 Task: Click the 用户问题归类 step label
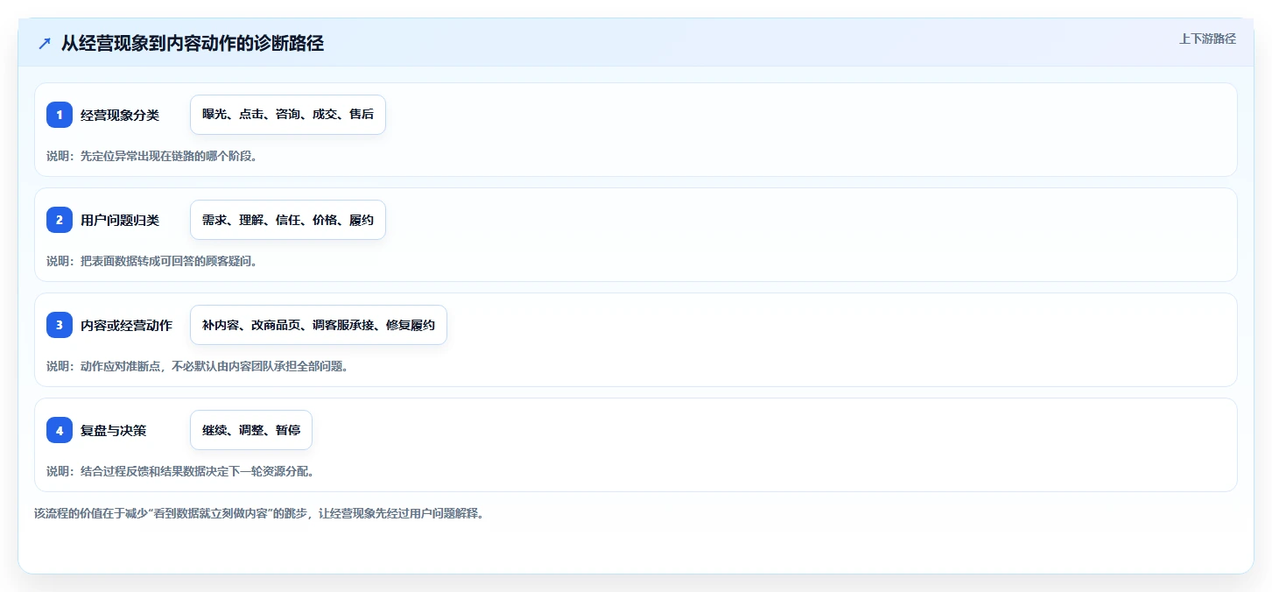120,220
